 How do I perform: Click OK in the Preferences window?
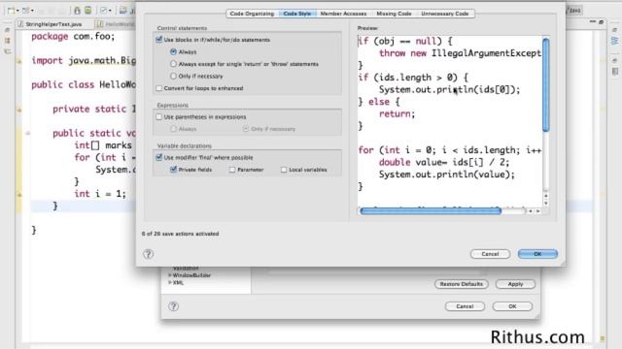pos(512,306)
